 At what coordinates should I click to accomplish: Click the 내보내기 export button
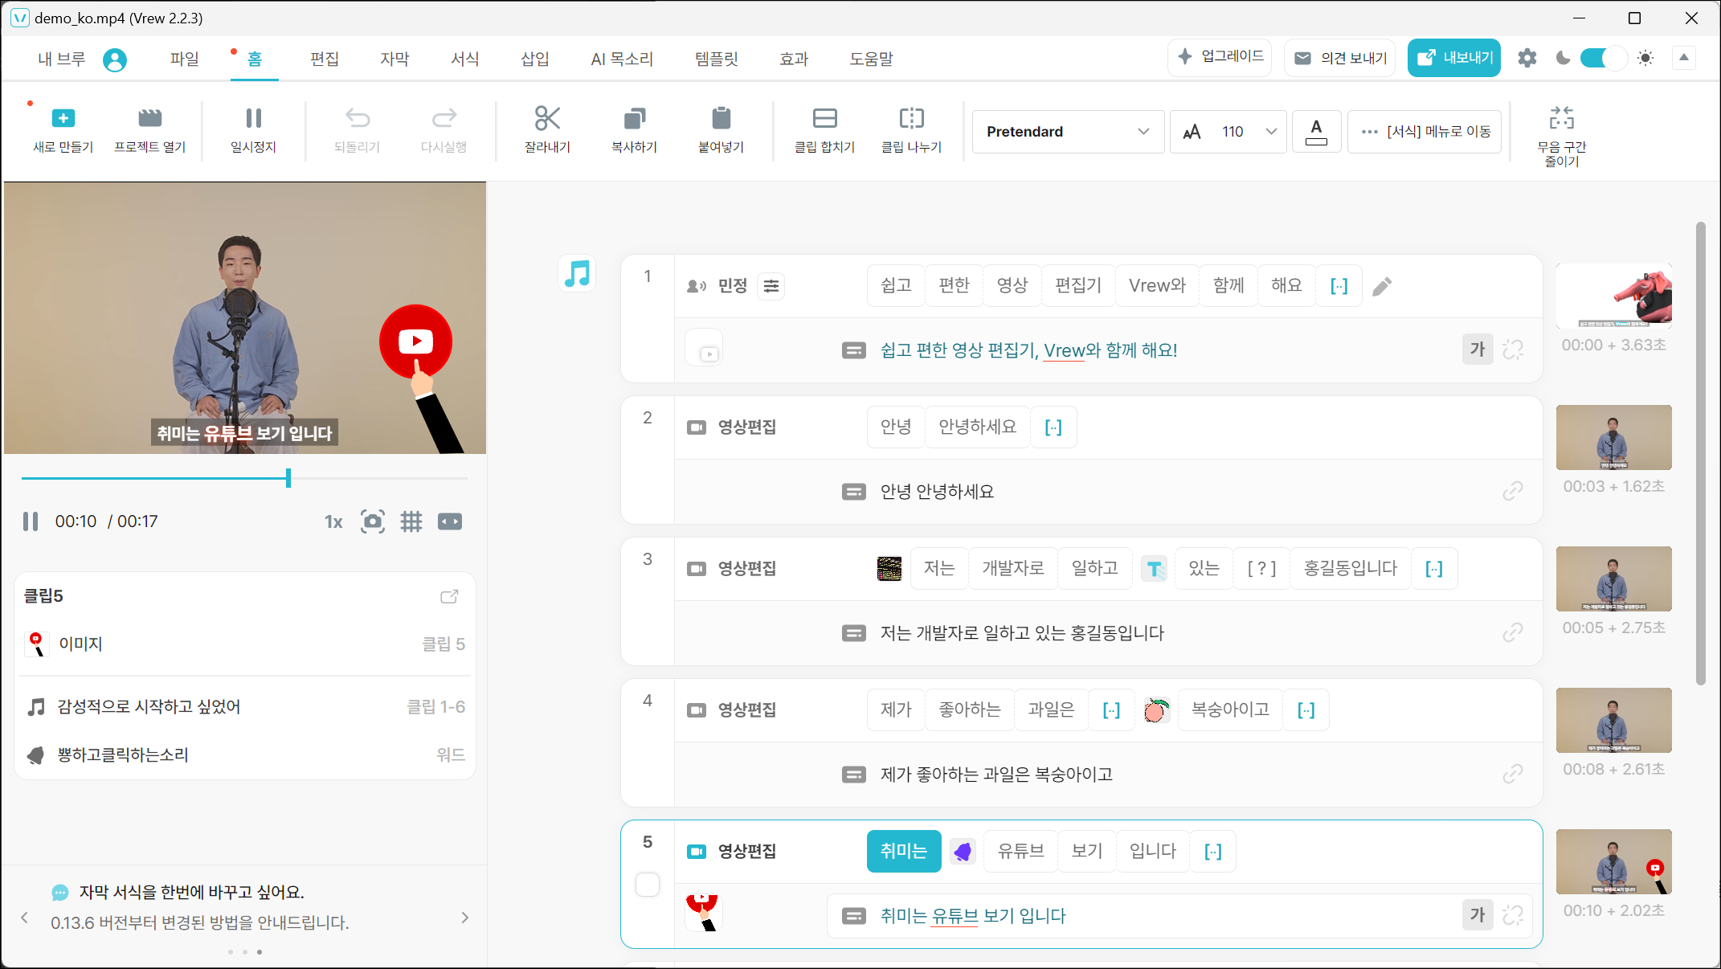point(1453,58)
